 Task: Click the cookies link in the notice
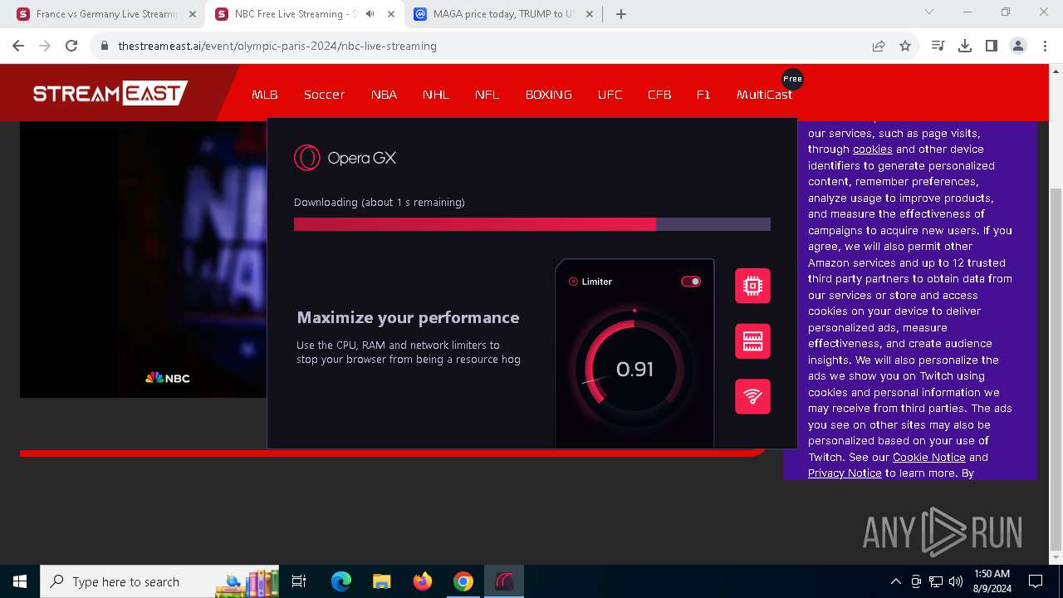pyautogui.click(x=872, y=149)
